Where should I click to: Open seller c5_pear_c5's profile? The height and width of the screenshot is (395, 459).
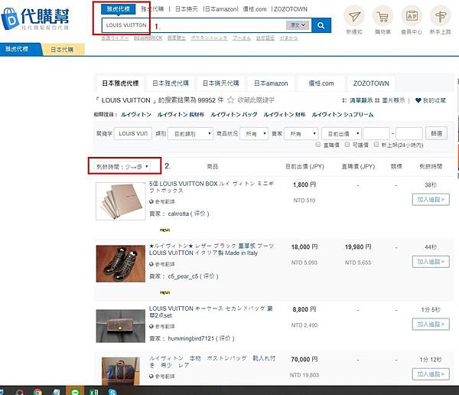[183, 276]
